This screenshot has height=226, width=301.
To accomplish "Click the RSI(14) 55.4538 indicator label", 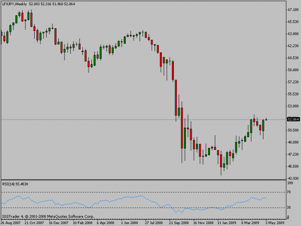I will tap(15, 184).
